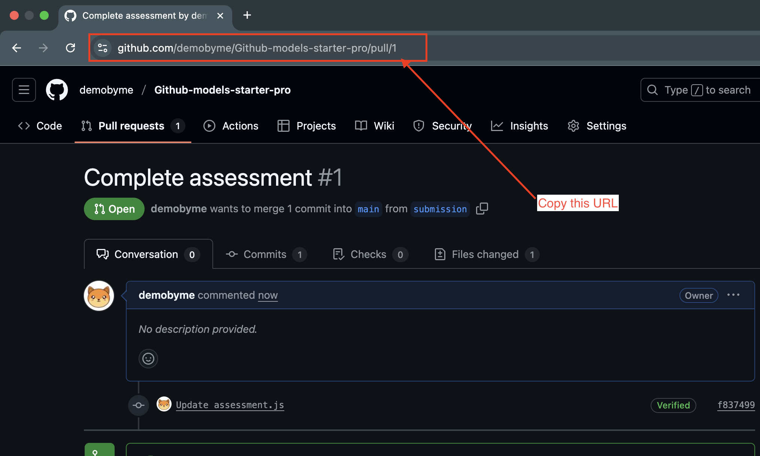The width and height of the screenshot is (760, 456).
Task: Open demobyme author link in comment header
Action: pyautogui.click(x=167, y=295)
